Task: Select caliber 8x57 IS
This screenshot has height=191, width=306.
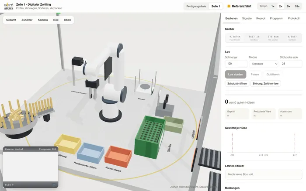Action: point(254,38)
